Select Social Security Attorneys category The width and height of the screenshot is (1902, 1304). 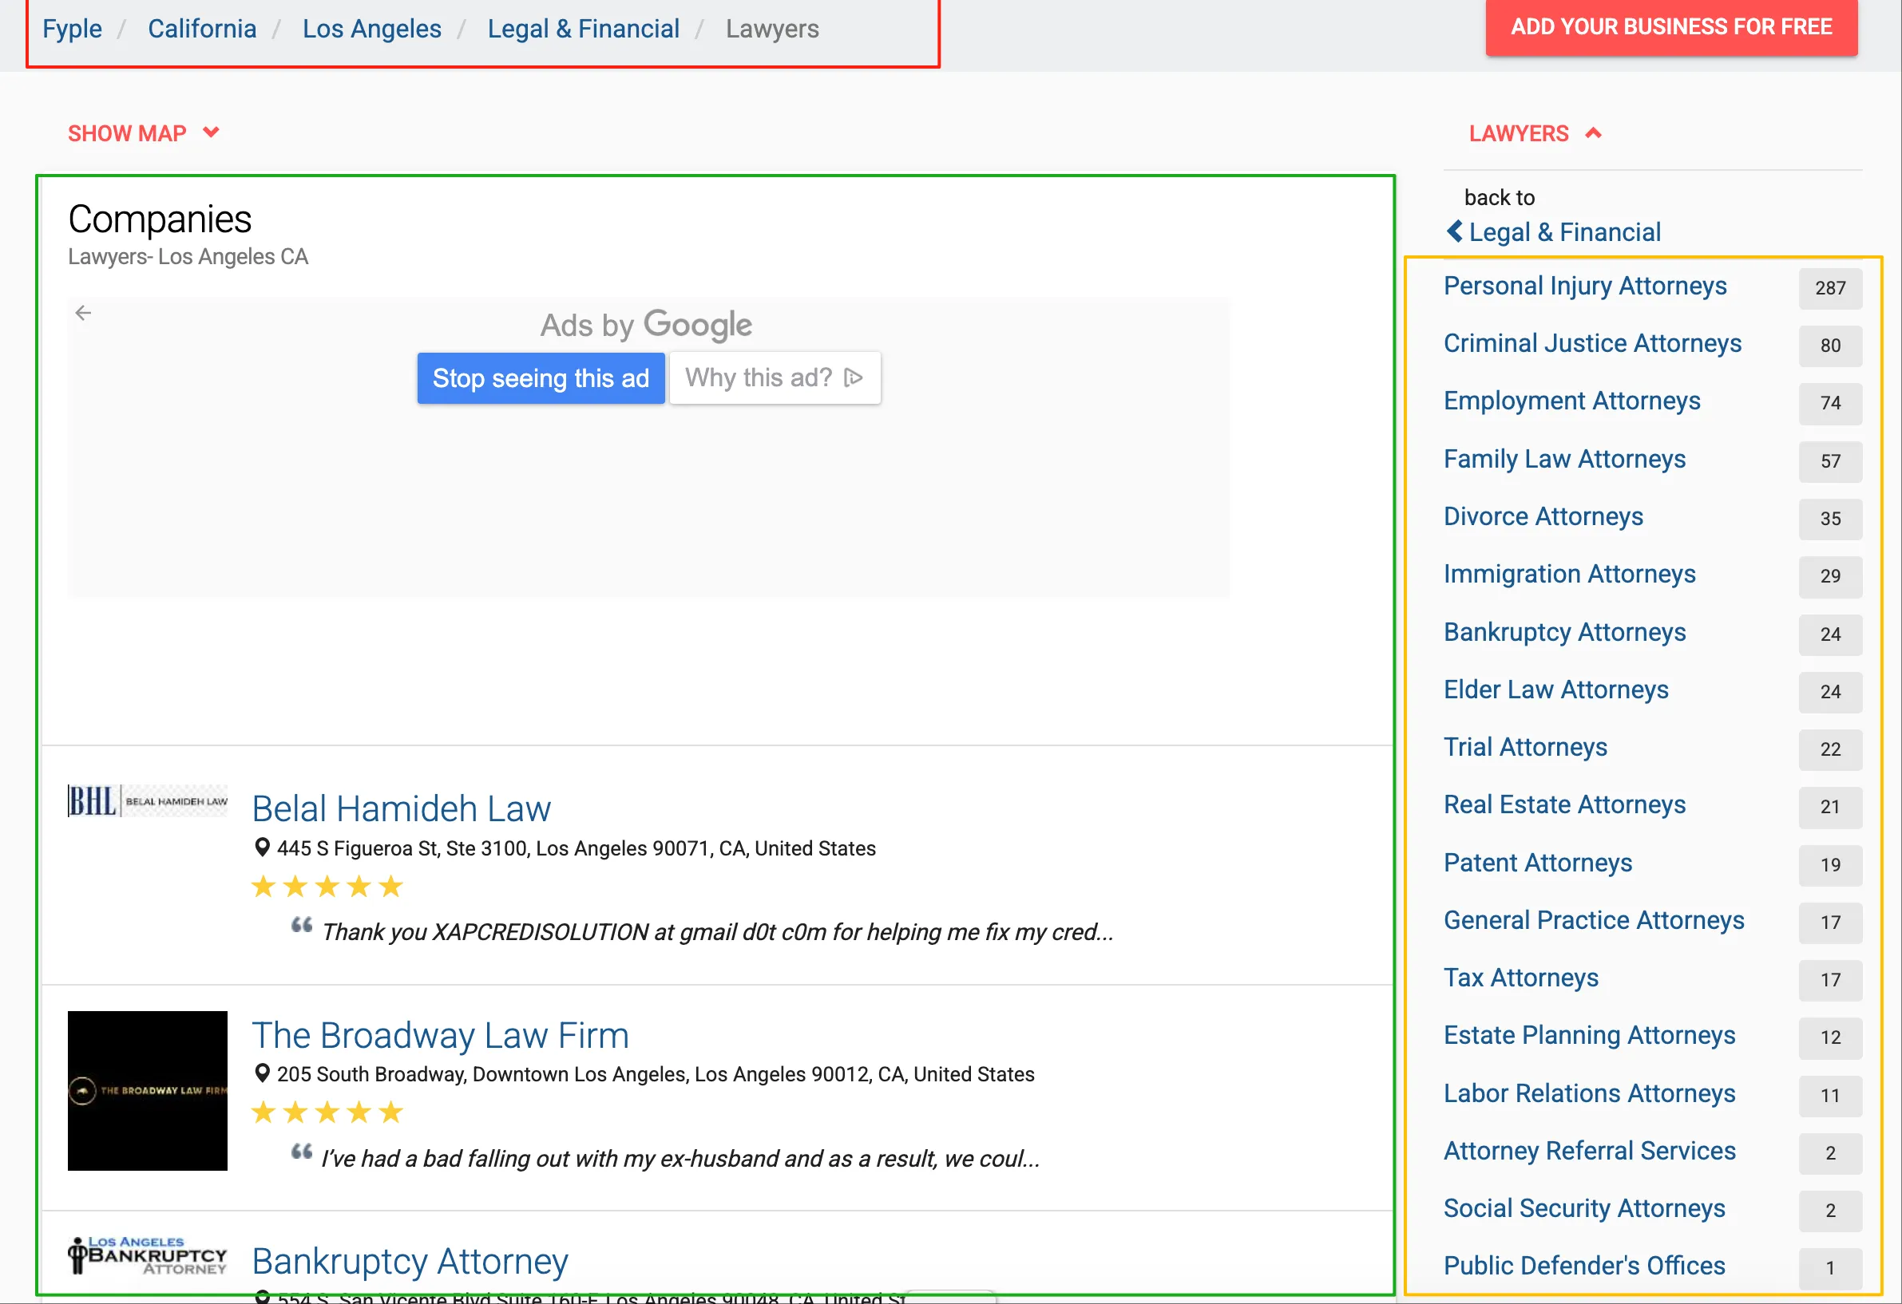point(1583,1208)
